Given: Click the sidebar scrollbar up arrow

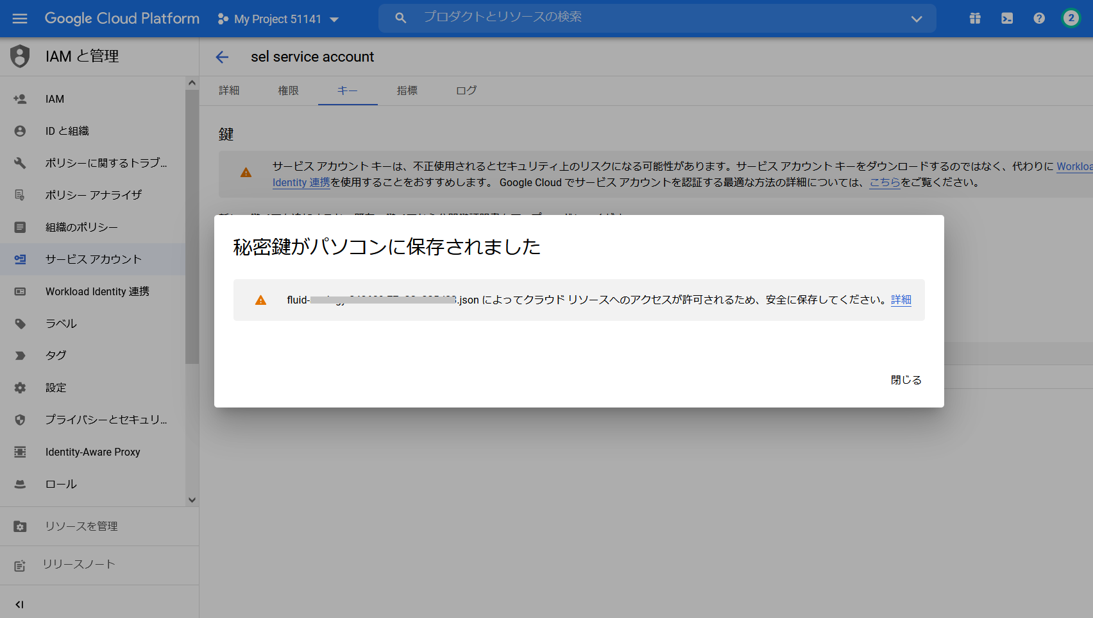Looking at the screenshot, I should (x=192, y=83).
